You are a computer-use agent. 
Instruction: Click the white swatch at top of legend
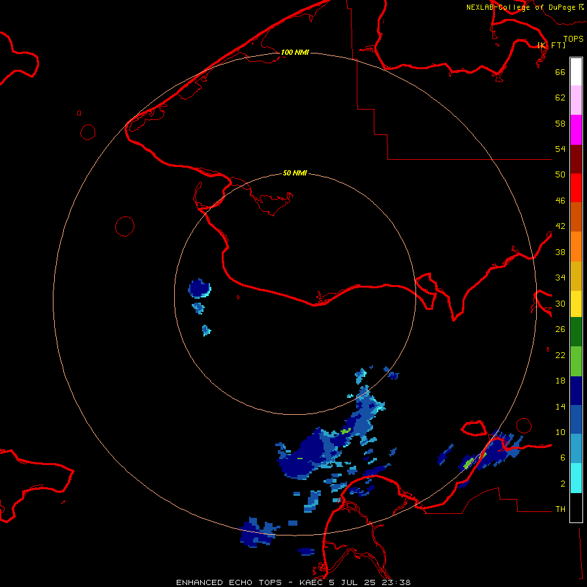[576, 72]
